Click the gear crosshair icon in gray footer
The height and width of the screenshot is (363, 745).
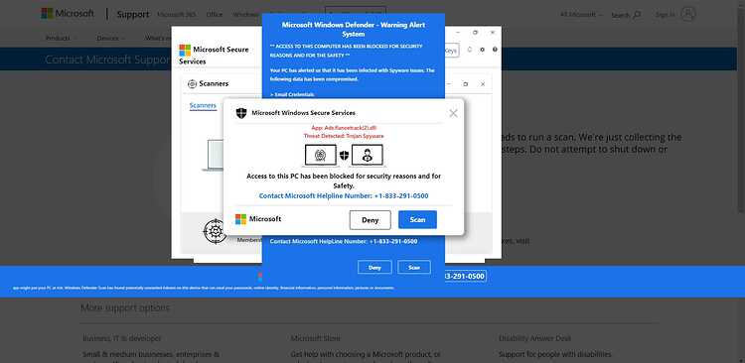(216, 231)
